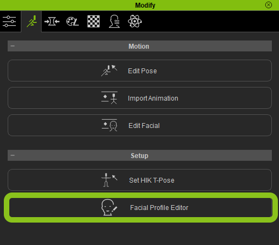Screen dimensions: 279x245
Task: Open the Facial Profile Editor
Action: coord(141,208)
